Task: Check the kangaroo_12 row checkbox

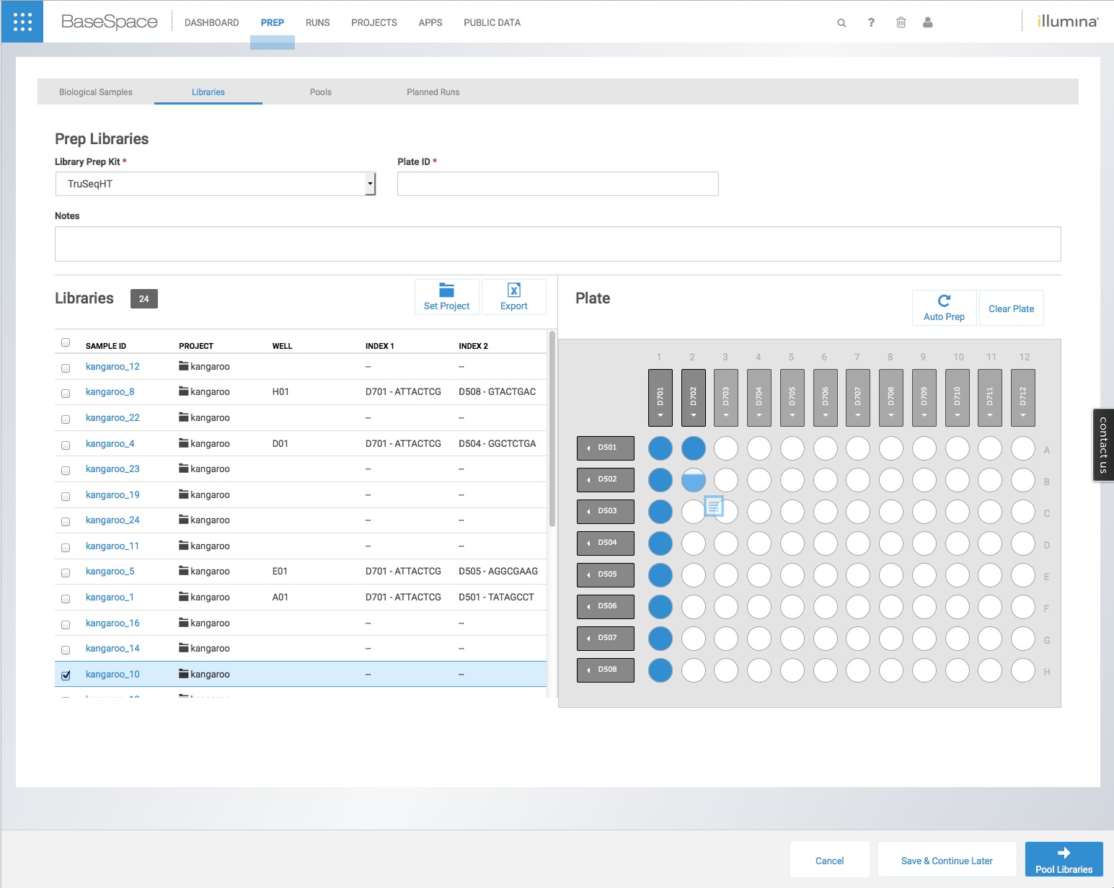Action: (x=66, y=368)
